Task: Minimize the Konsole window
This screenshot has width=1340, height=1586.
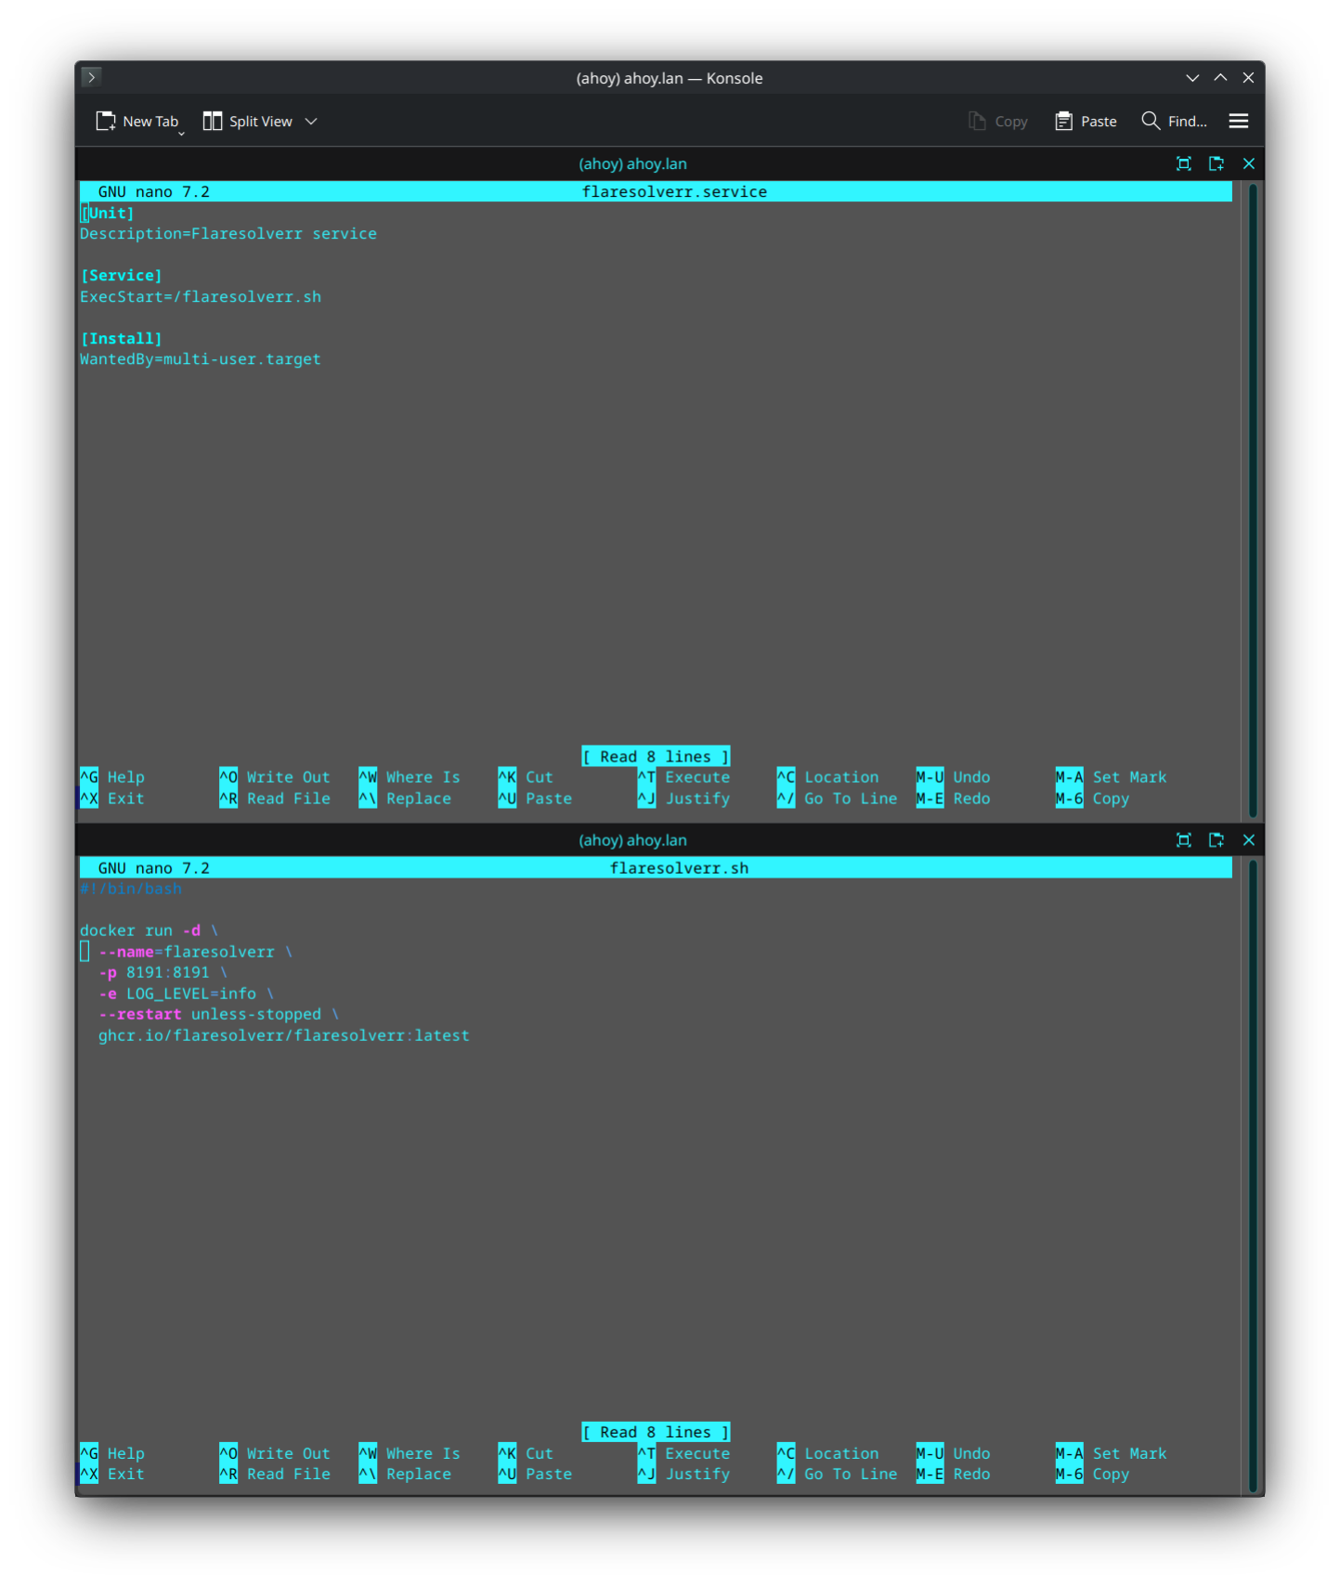Action: [x=1192, y=78]
